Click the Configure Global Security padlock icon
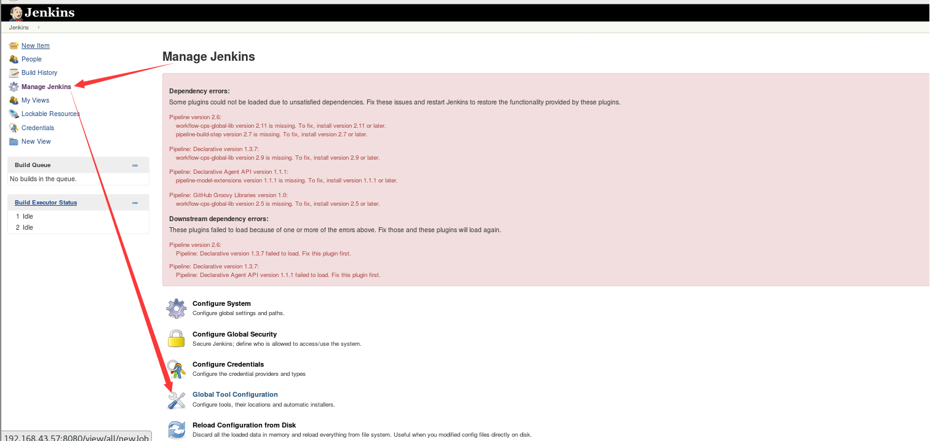Viewport: 930px width, 441px height. (x=177, y=338)
